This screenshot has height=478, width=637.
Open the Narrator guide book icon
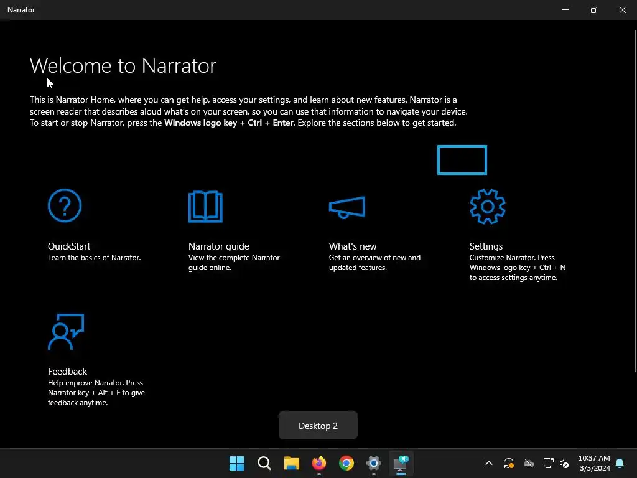click(x=205, y=207)
